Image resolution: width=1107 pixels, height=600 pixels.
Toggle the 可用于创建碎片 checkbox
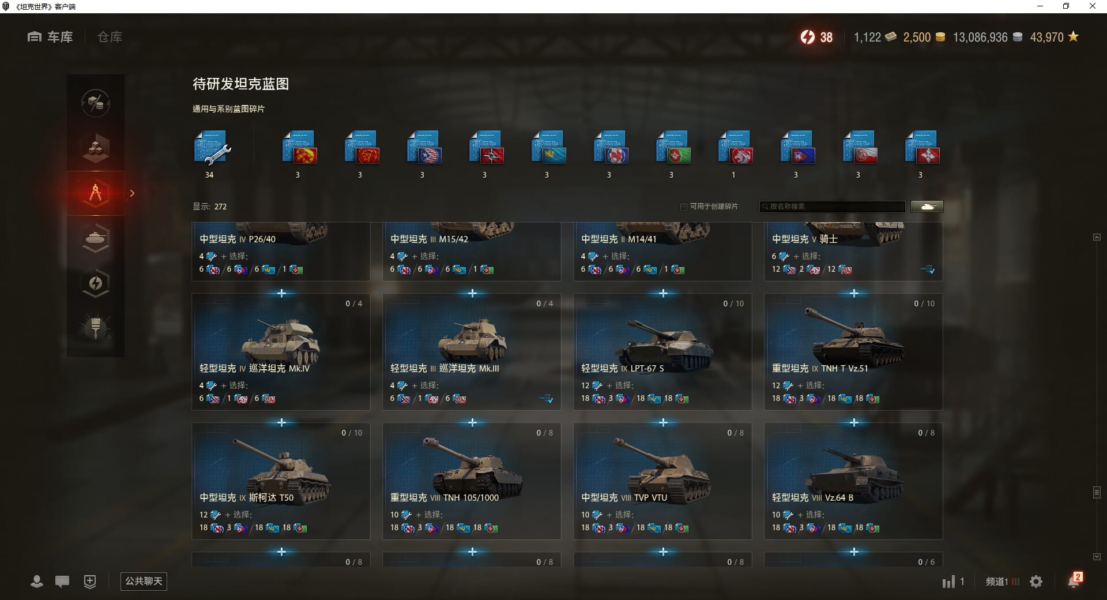(x=684, y=207)
